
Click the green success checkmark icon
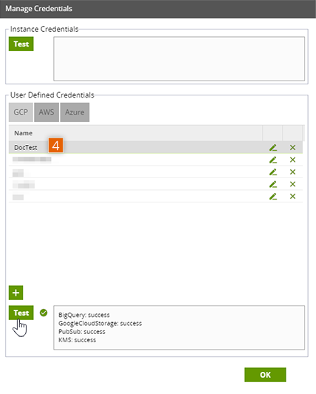[x=44, y=313]
